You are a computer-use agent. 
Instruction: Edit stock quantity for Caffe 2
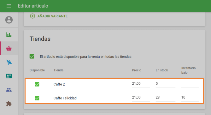(165, 84)
